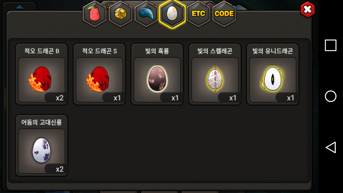This screenshot has height=193, width=343.
Task: Close the inventory with the red X
Action: tap(308, 10)
